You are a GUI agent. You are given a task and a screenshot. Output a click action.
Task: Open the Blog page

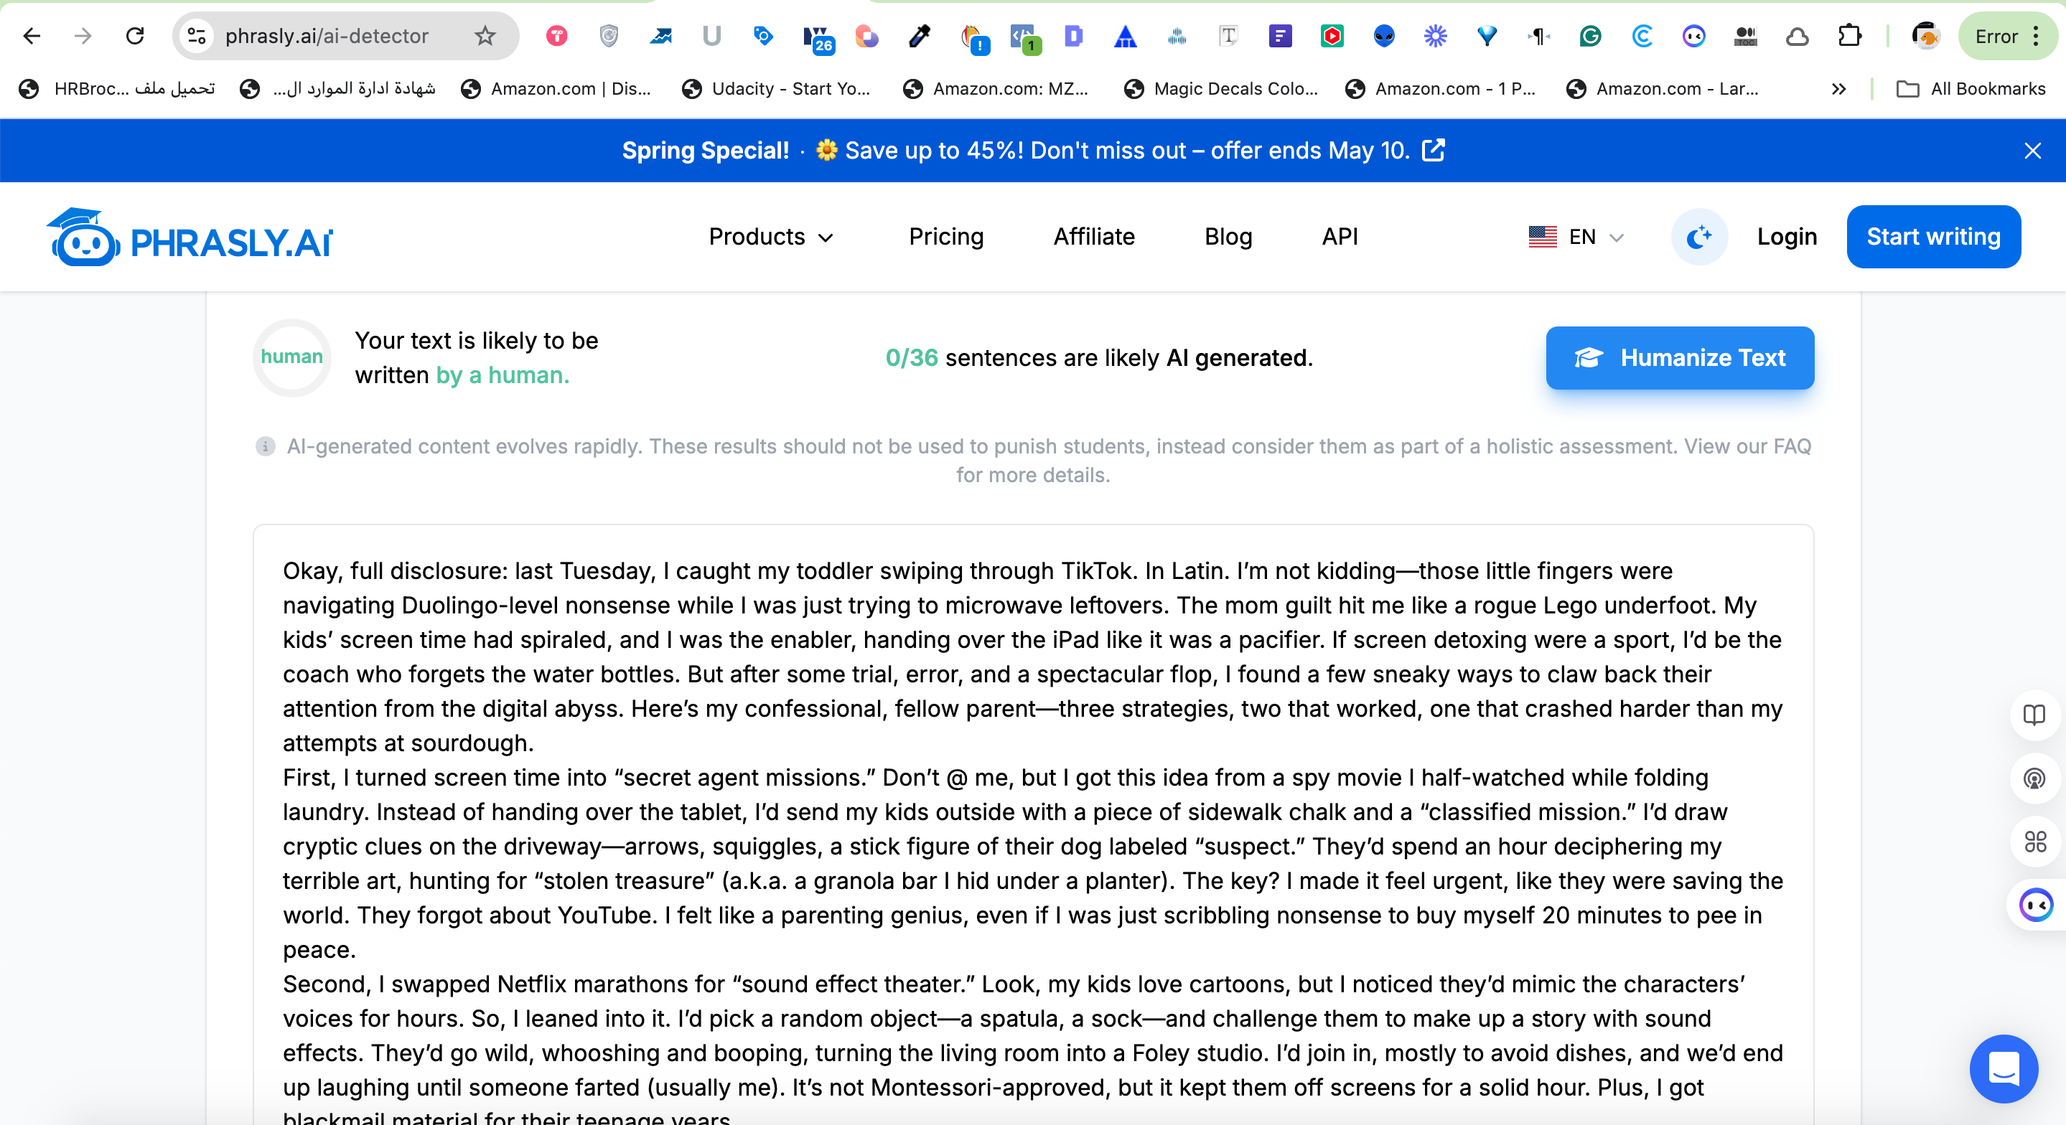pyautogui.click(x=1228, y=237)
